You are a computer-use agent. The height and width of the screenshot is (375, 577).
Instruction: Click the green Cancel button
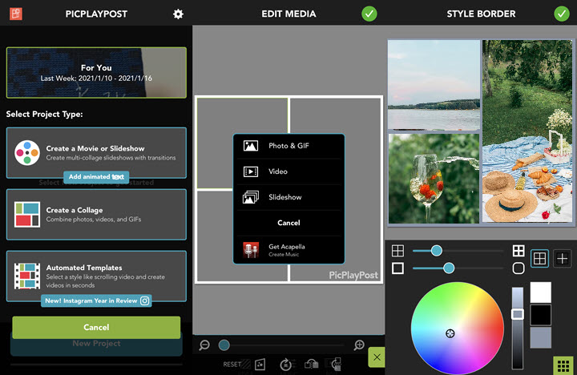pos(96,327)
